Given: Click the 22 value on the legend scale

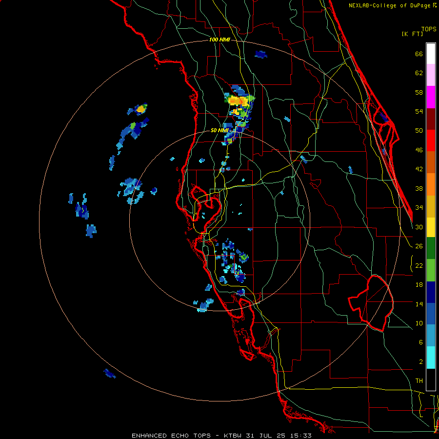Looking at the screenshot, I should 419,266.
